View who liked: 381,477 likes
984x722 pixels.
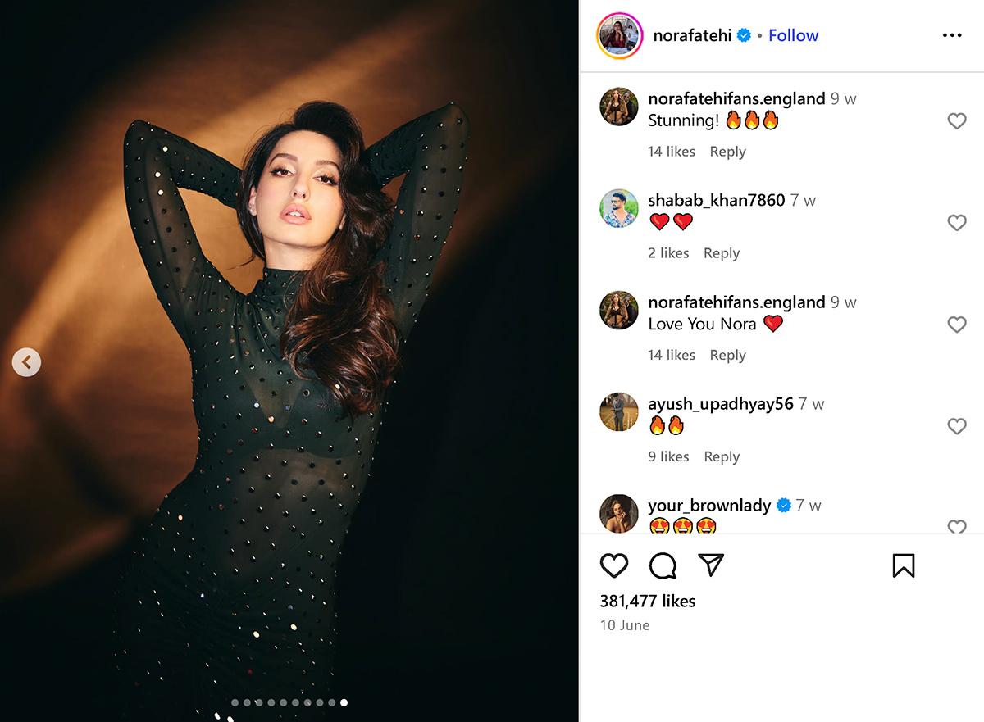pyautogui.click(x=647, y=601)
